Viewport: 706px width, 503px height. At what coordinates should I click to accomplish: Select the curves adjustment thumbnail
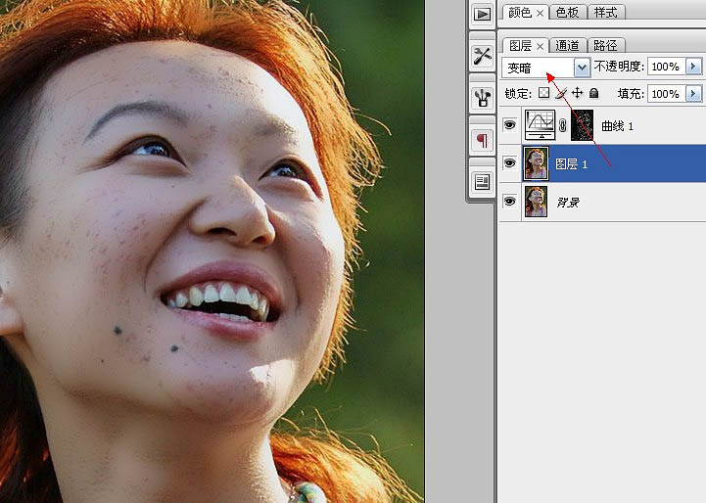pos(541,124)
